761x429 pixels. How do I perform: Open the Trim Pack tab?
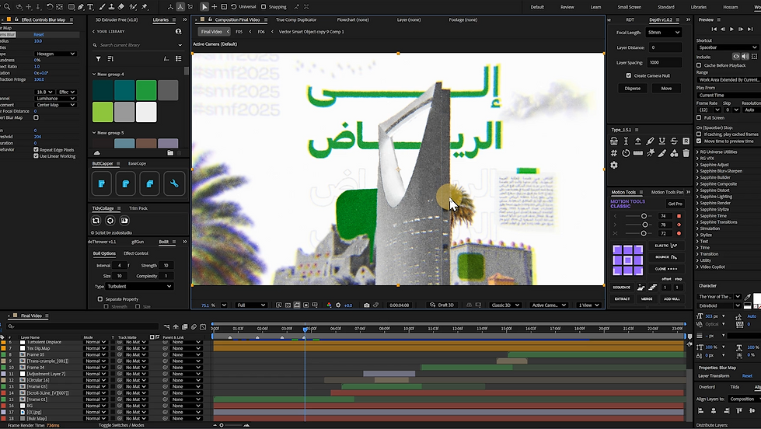click(x=138, y=208)
